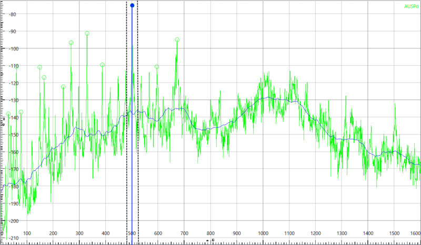Select the peak circle near 390 at -110
421x245 pixels.
point(102,65)
